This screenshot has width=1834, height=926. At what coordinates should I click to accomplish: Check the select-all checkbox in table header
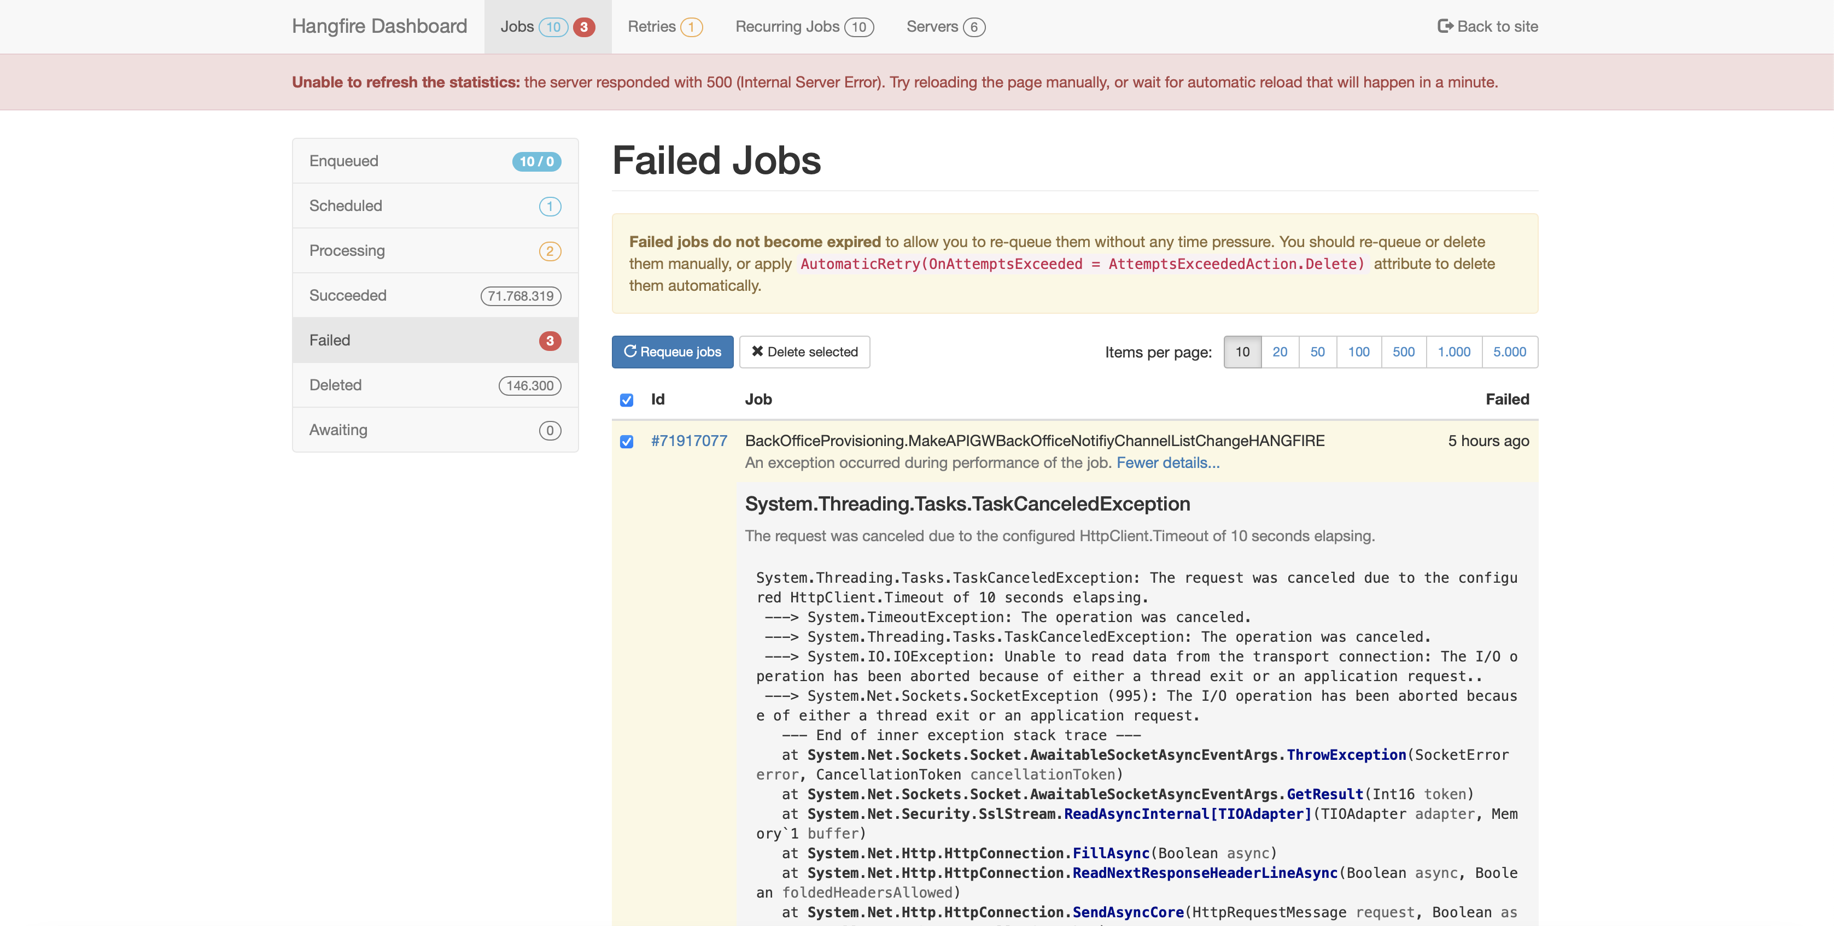626,400
